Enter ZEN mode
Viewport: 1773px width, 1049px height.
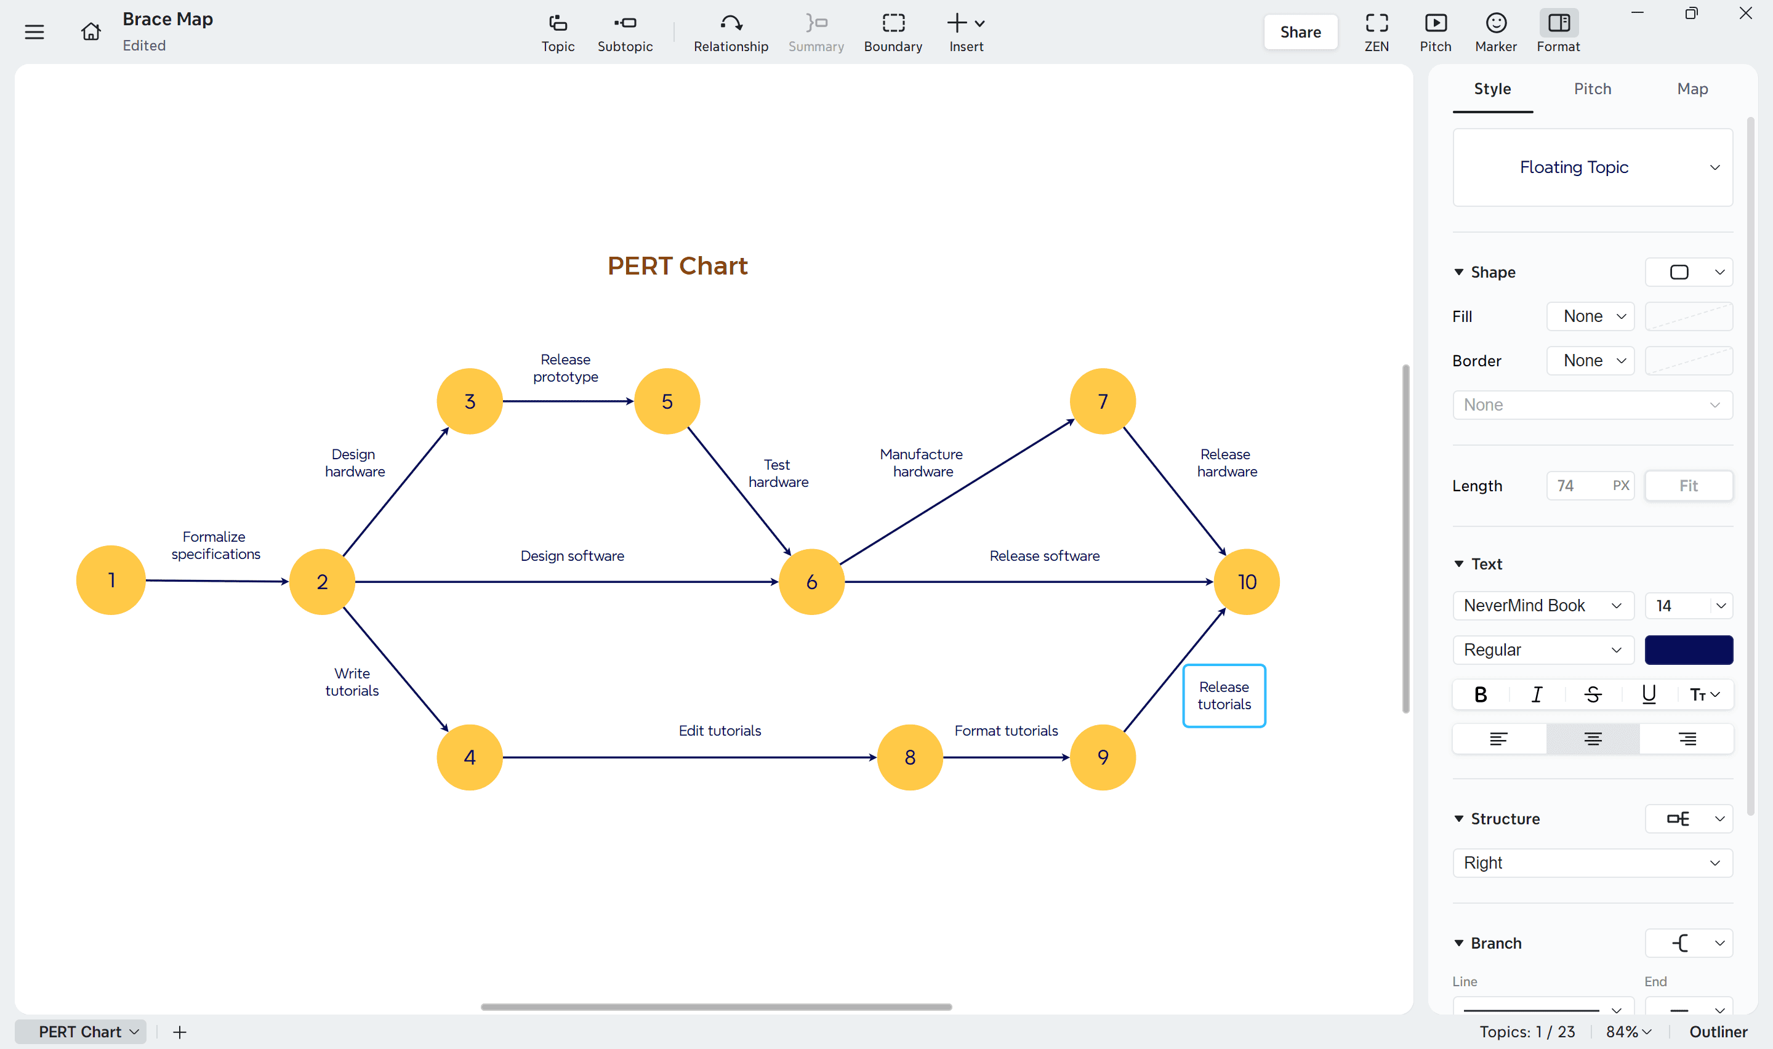click(x=1377, y=31)
